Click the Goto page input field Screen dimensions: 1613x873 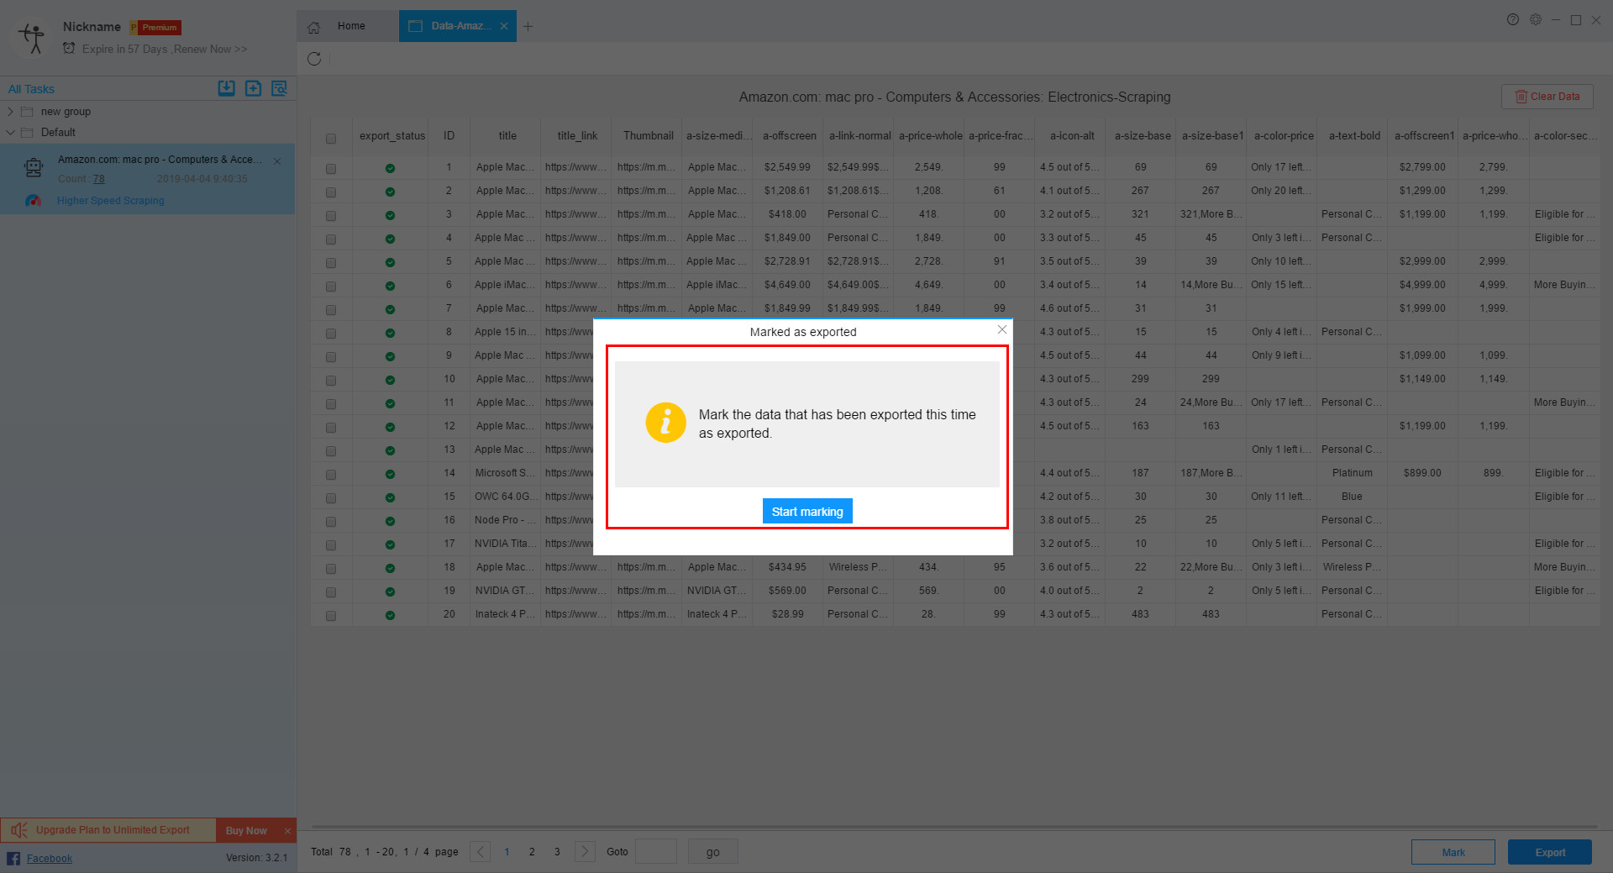pyautogui.click(x=656, y=851)
